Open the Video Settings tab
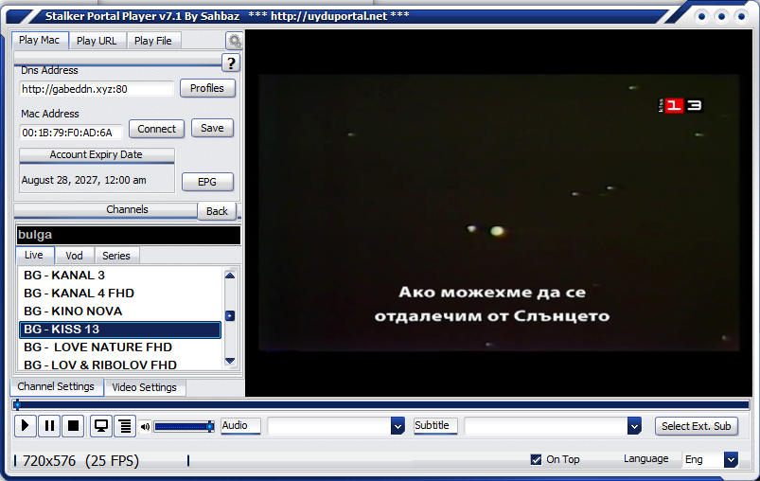 click(145, 387)
